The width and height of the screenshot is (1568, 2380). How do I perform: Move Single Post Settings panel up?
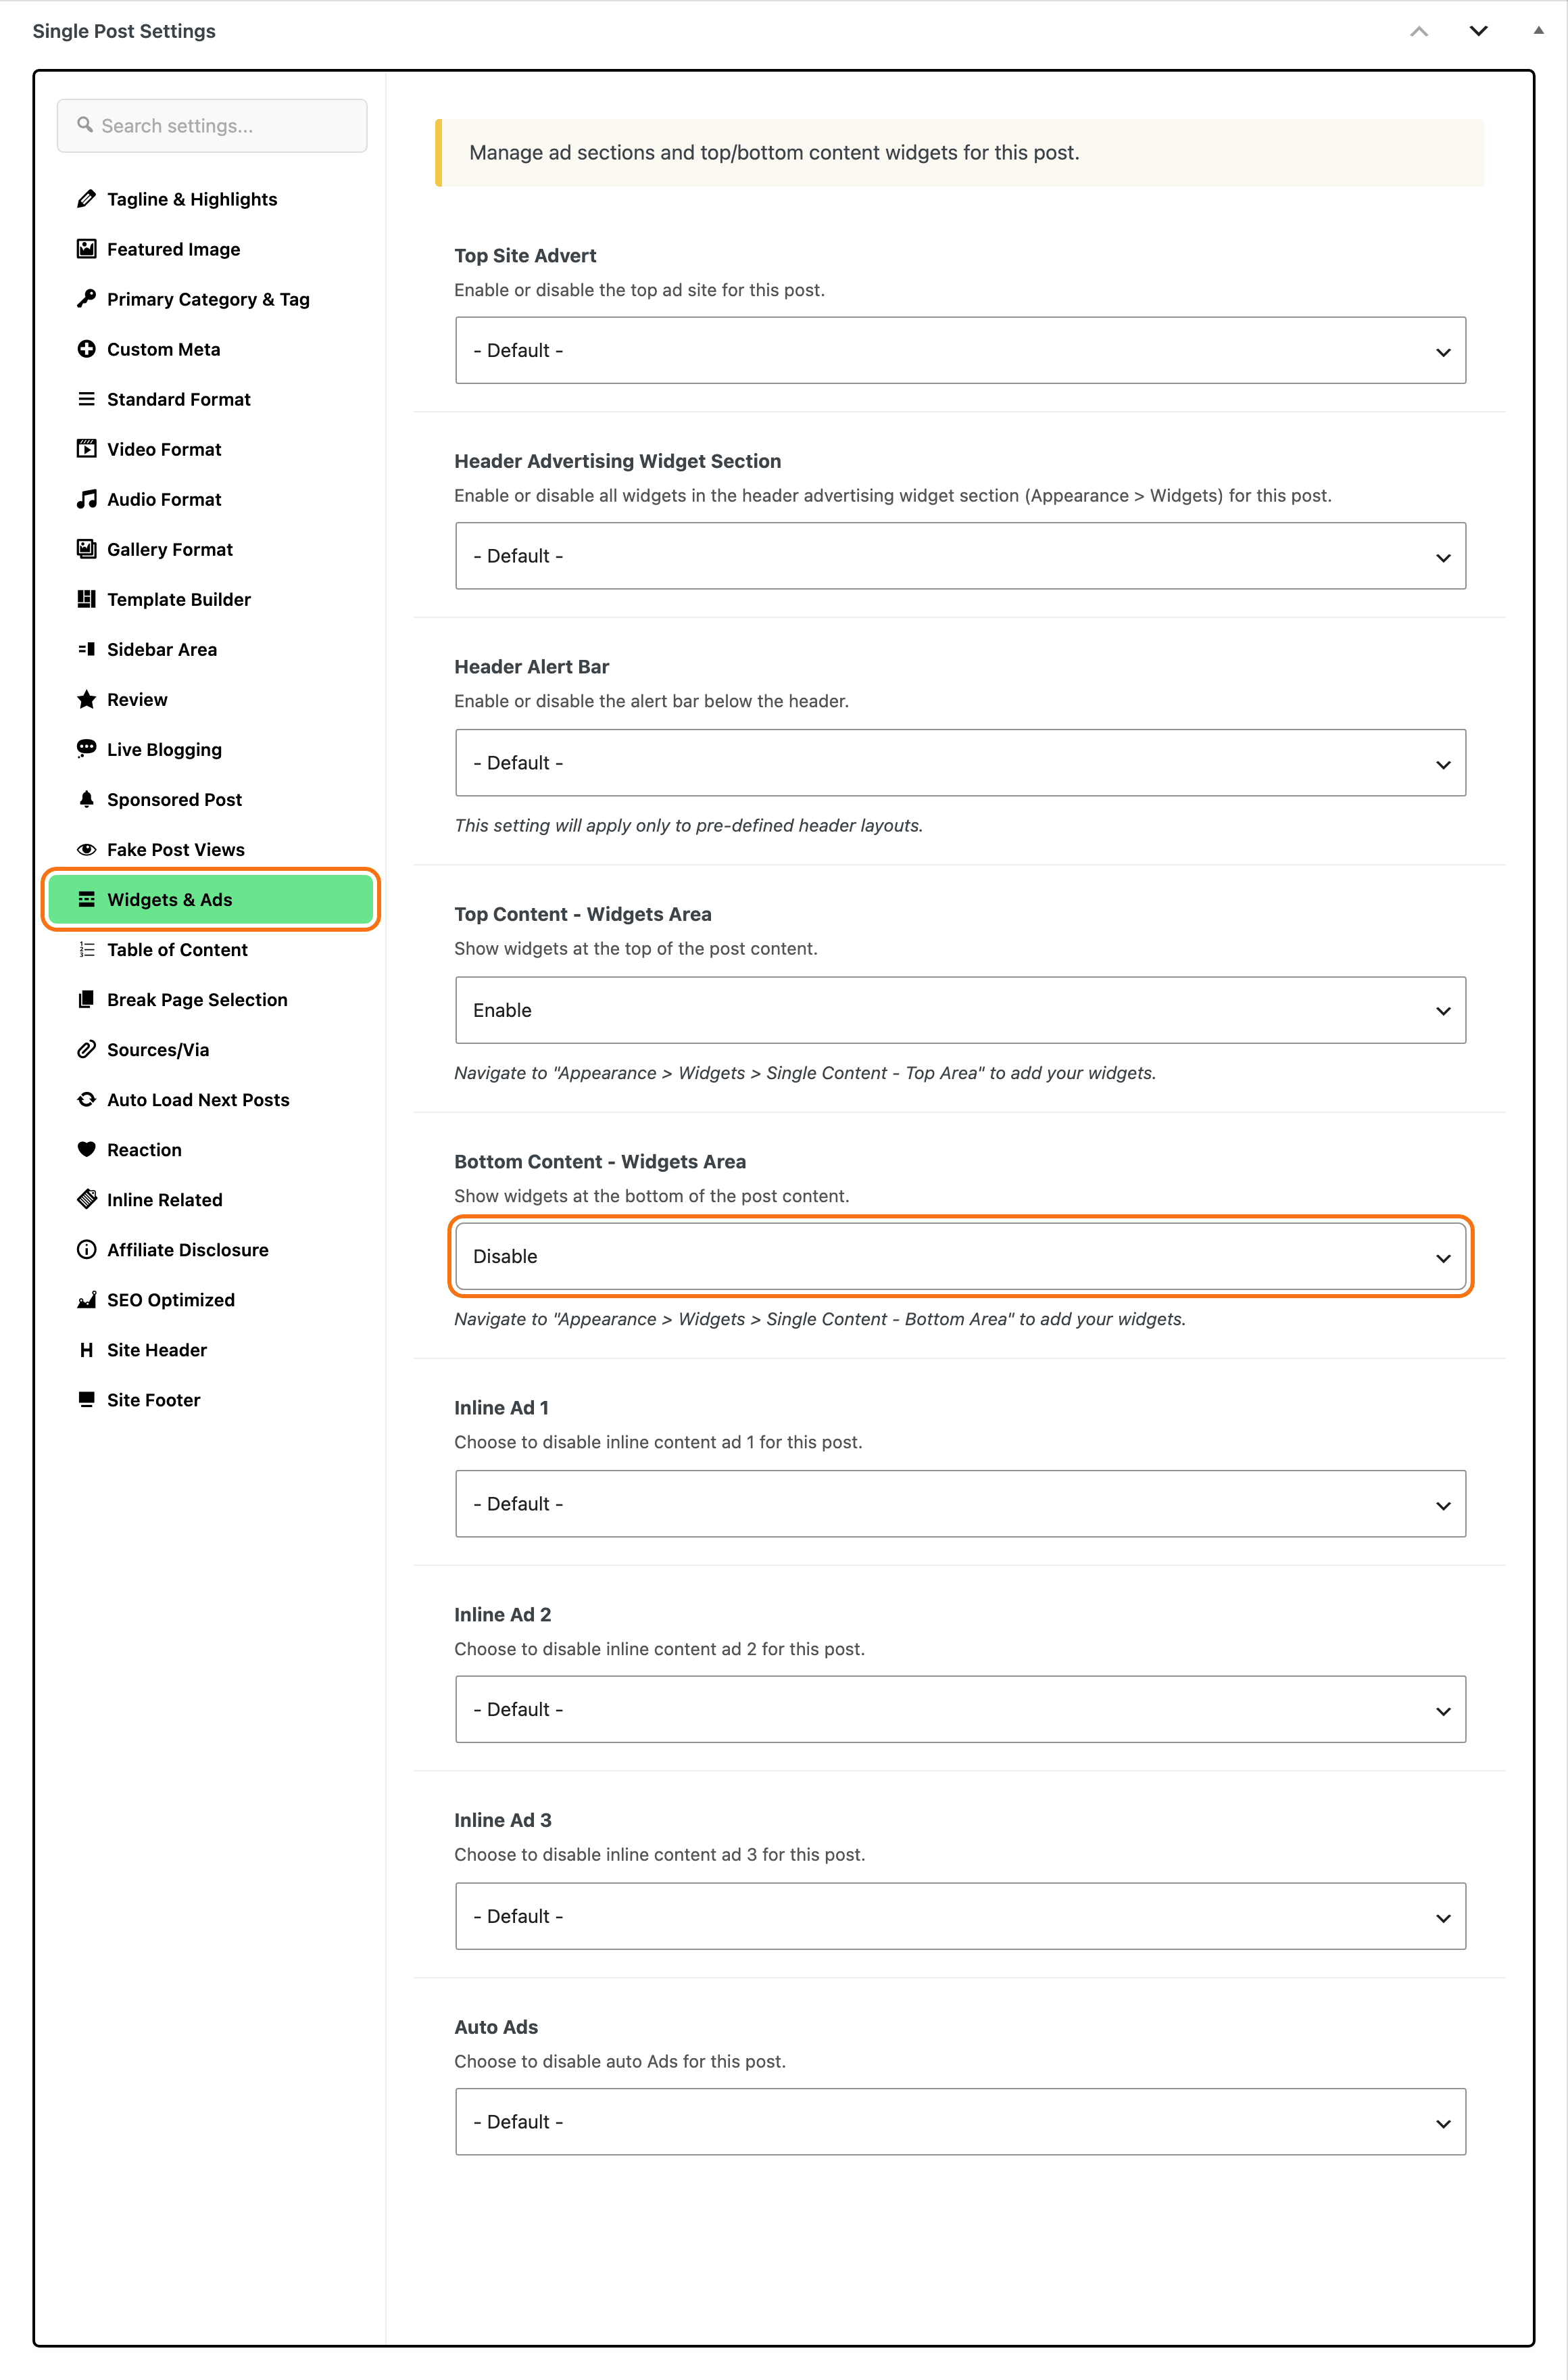[x=1419, y=31]
